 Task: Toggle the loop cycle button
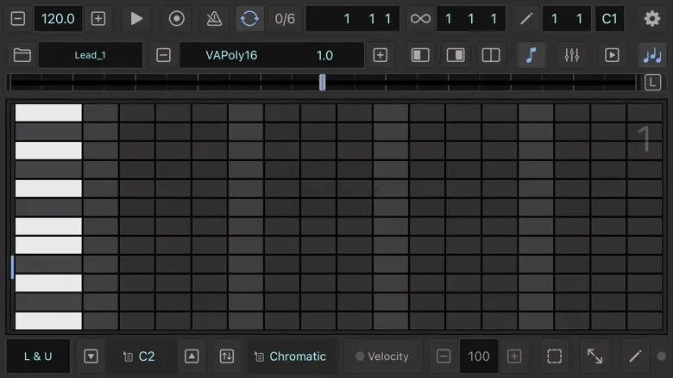(249, 18)
